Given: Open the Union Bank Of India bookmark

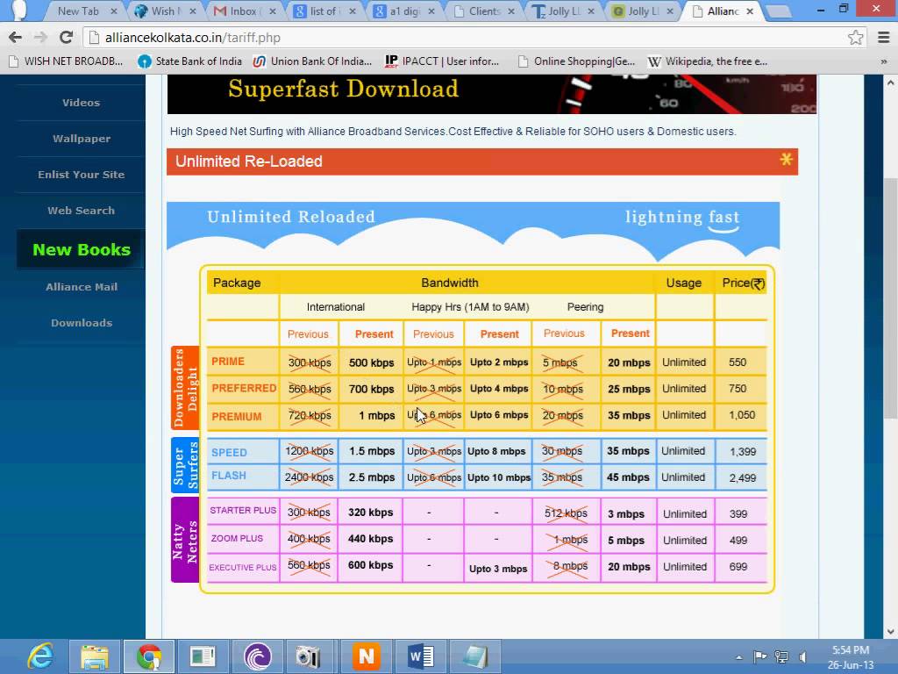Looking at the screenshot, I should (313, 61).
